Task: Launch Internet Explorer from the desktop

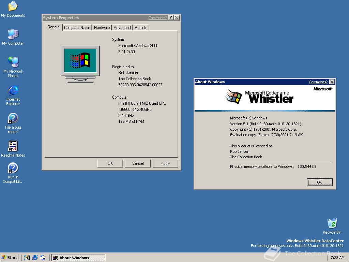Action: pyautogui.click(x=13, y=95)
